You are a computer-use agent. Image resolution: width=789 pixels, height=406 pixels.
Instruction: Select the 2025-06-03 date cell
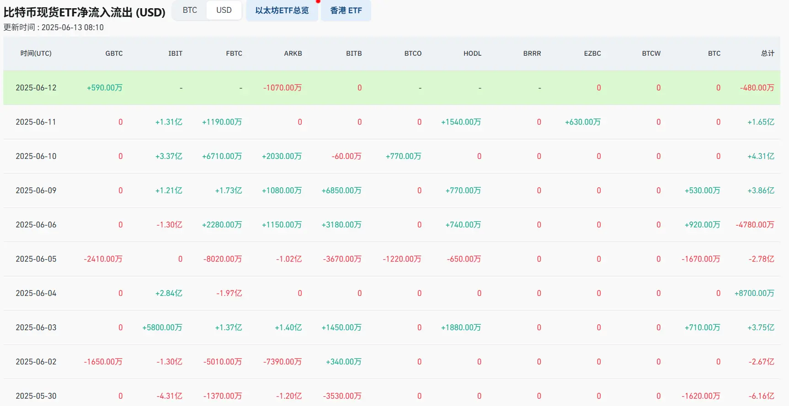pos(36,327)
